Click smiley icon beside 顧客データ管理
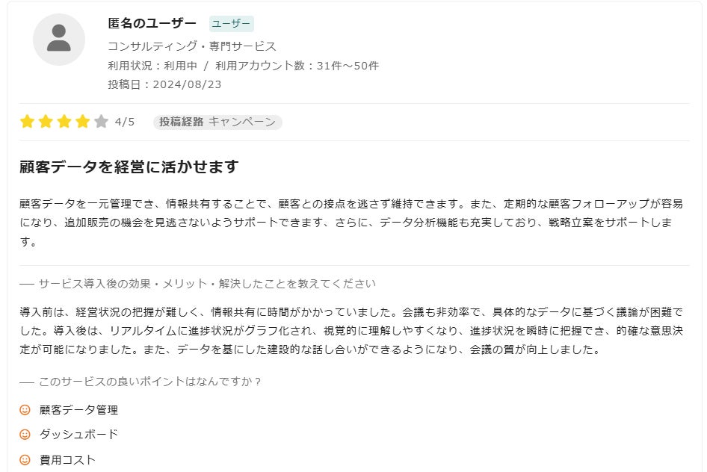 25,410
